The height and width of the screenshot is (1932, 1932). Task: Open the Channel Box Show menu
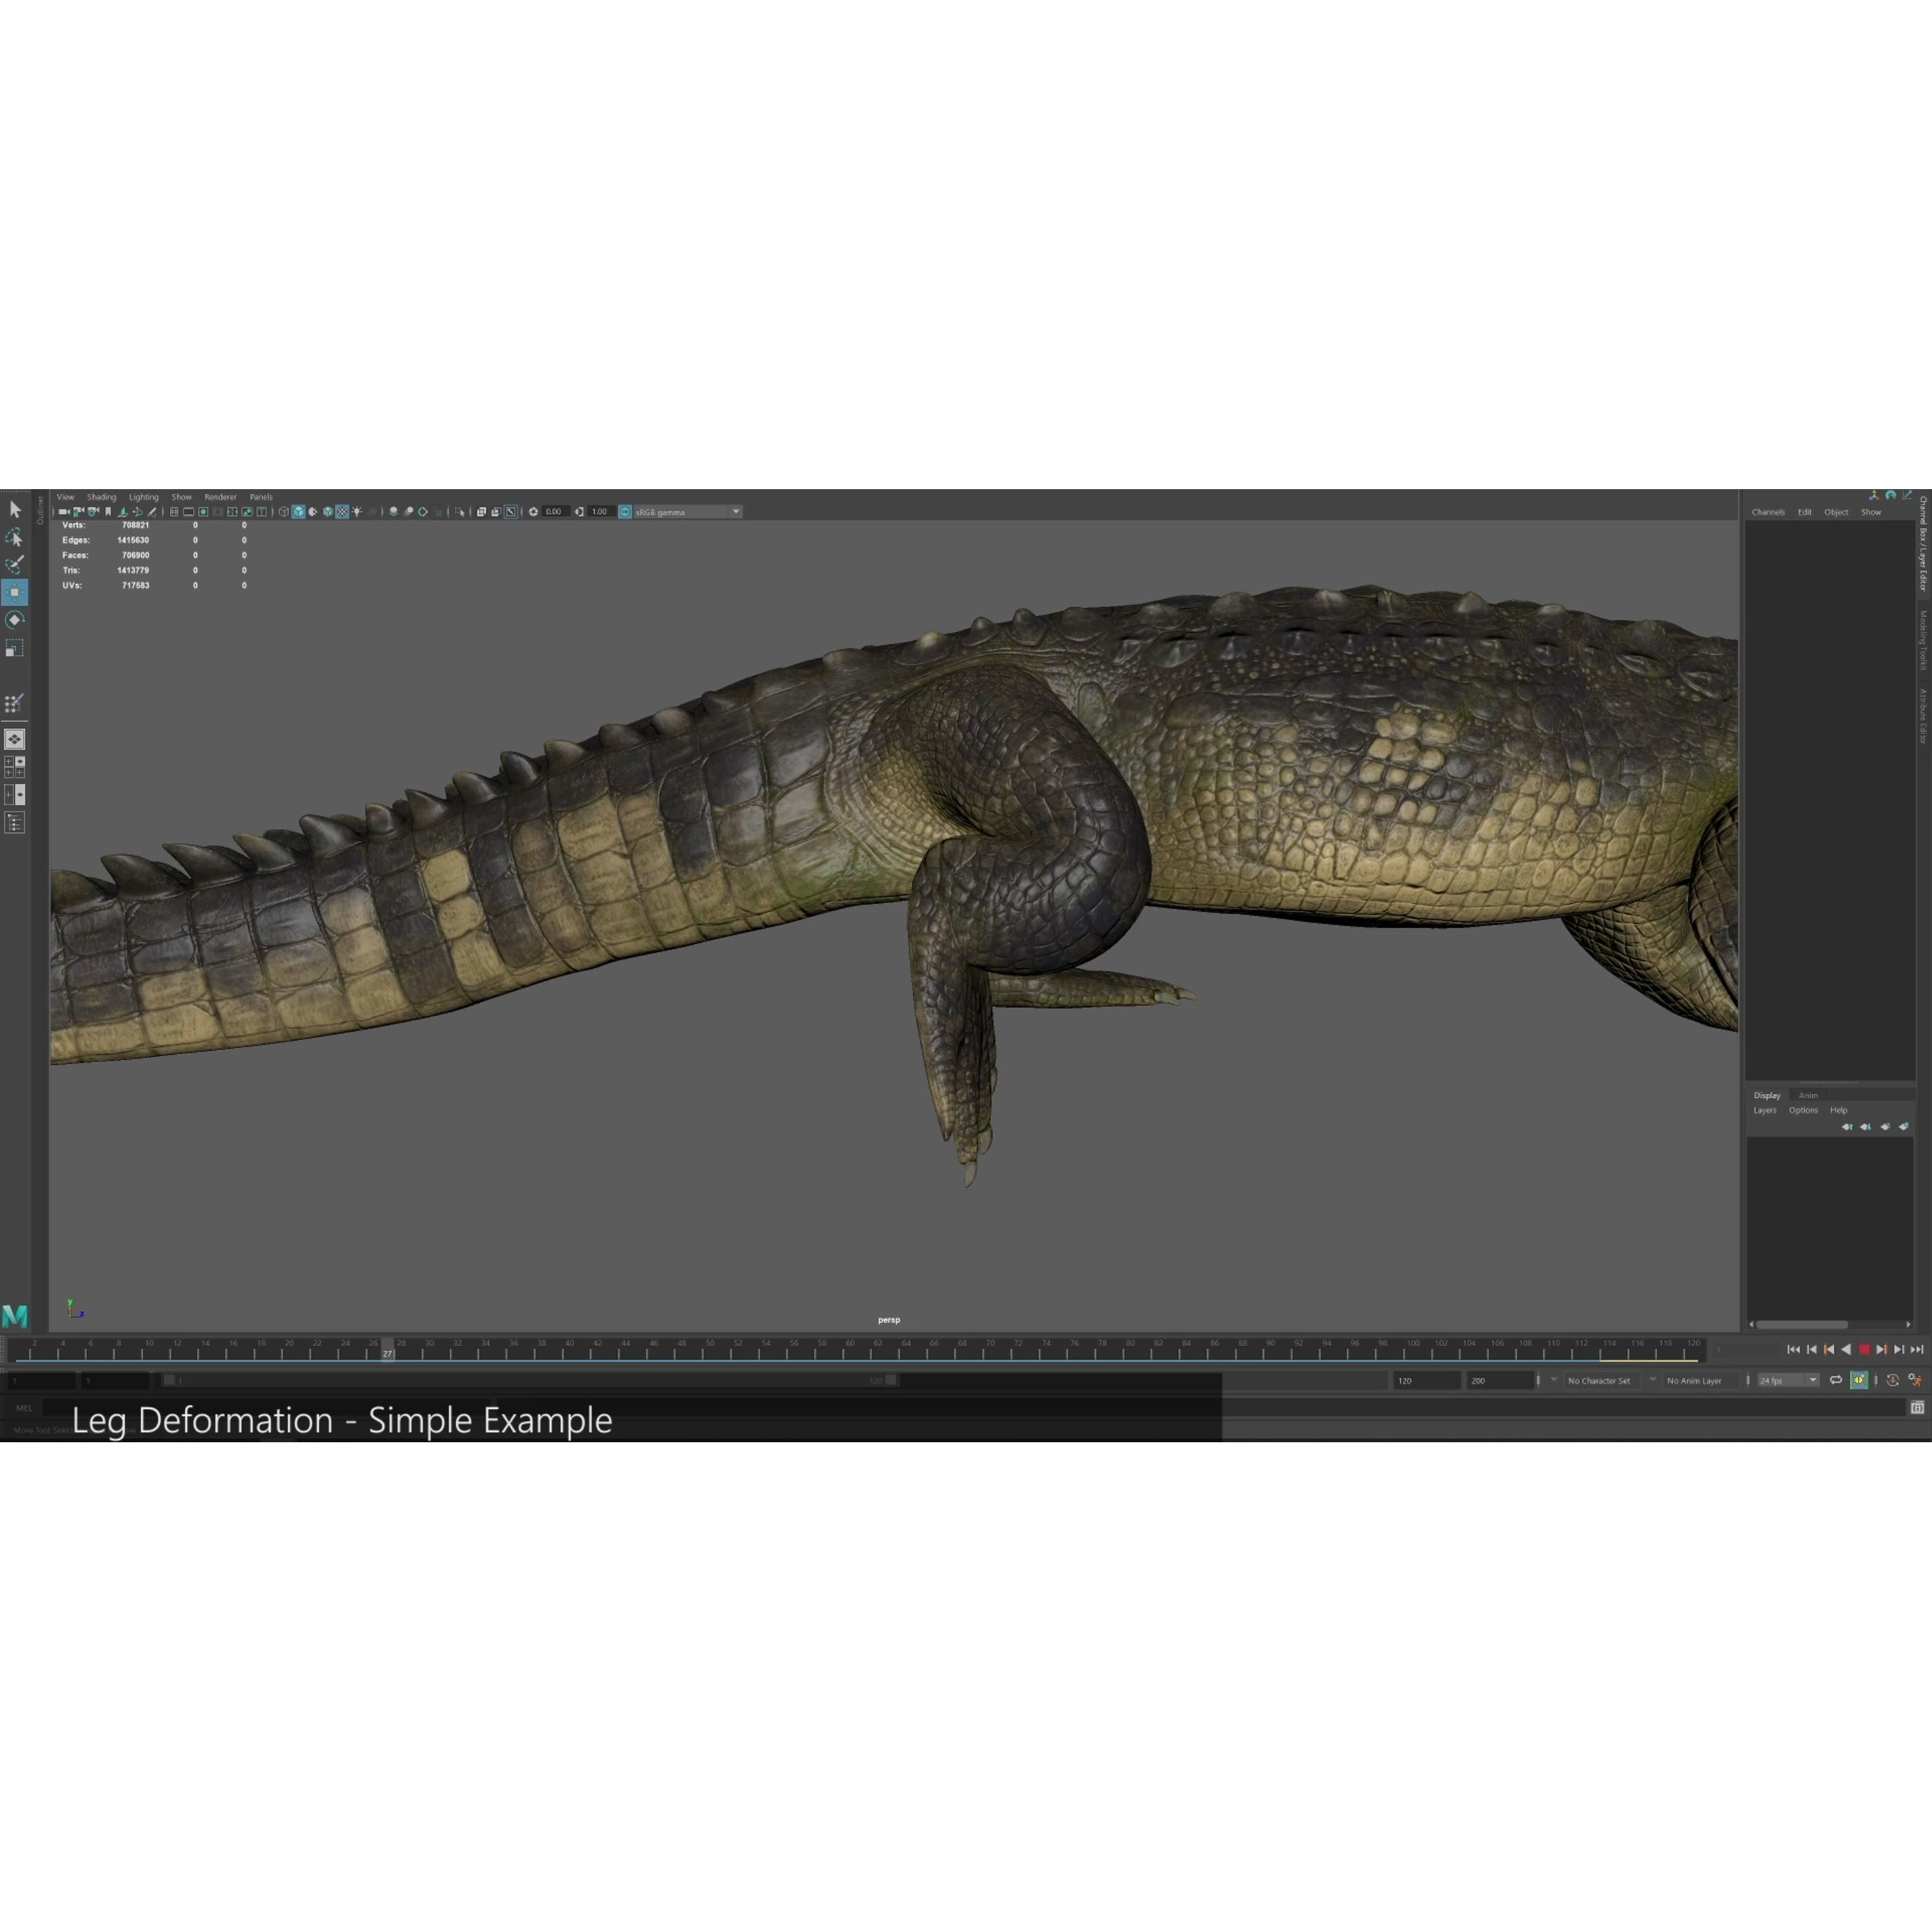point(1871,512)
